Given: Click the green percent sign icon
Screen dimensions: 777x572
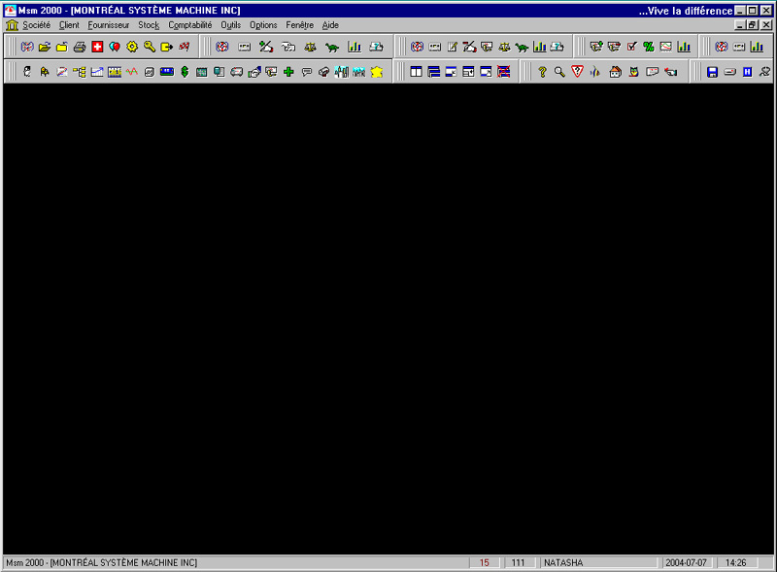Looking at the screenshot, I should coord(649,47).
